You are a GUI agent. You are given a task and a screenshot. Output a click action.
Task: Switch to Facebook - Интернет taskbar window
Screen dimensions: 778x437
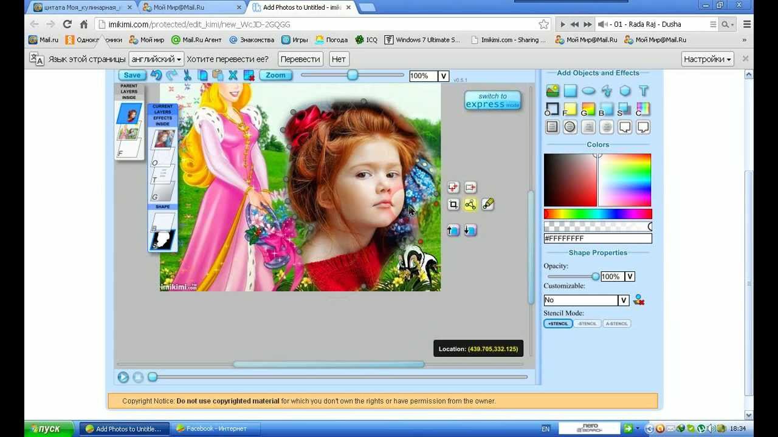(216, 429)
